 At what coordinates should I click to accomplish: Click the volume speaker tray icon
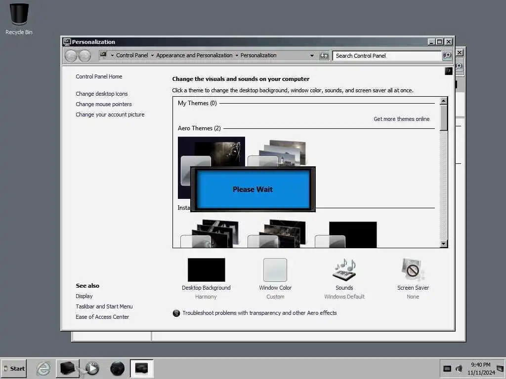[459, 369]
